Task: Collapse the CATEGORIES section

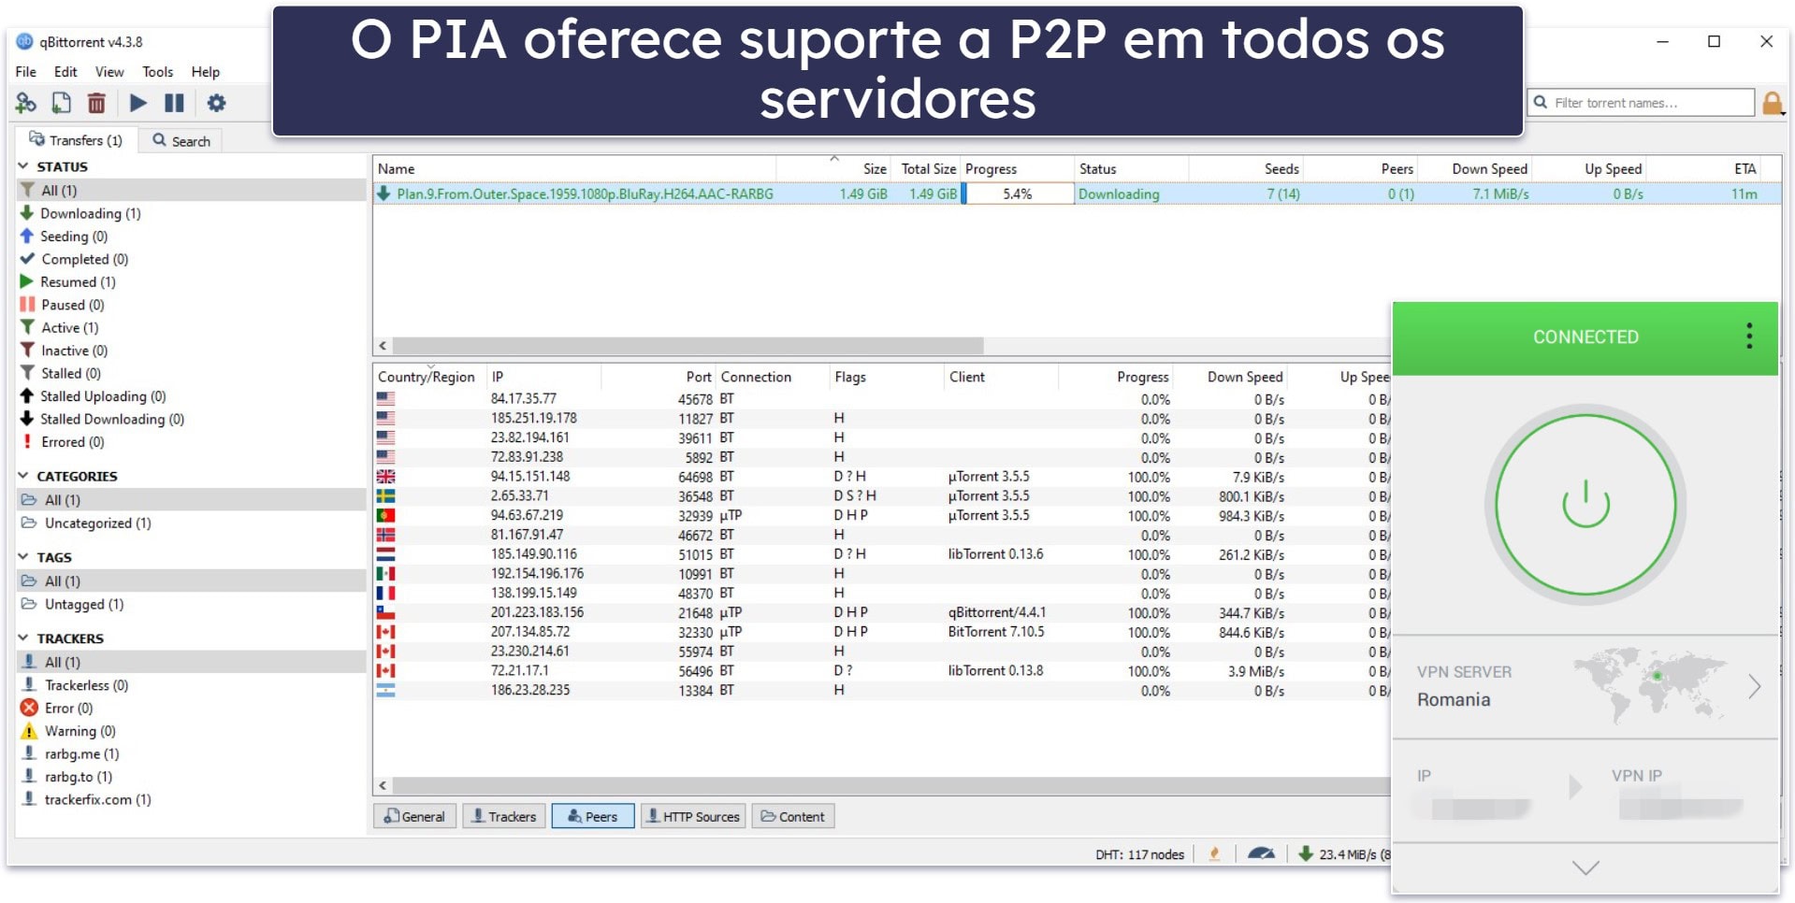Action: pyautogui.click(x=23, y=476)
